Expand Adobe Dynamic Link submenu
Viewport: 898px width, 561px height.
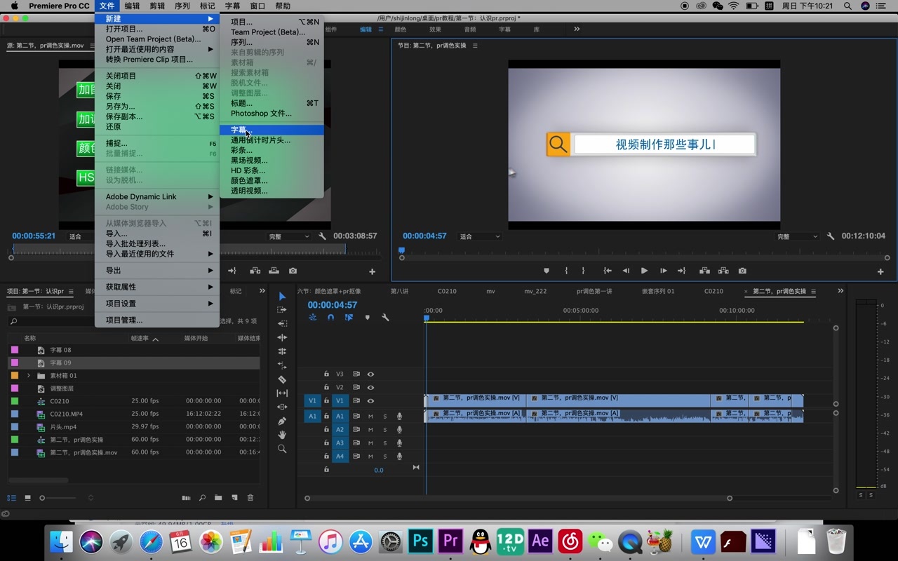tap(157, 197)
